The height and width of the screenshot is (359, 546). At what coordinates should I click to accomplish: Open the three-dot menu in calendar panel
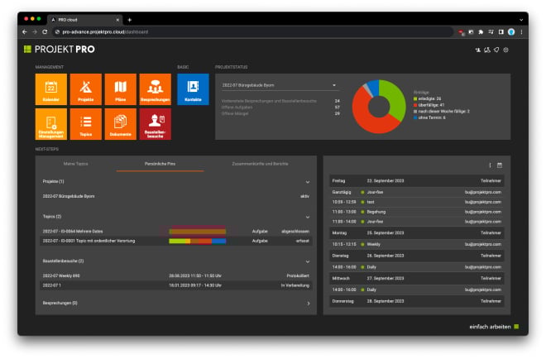click(x=490, y=165)
